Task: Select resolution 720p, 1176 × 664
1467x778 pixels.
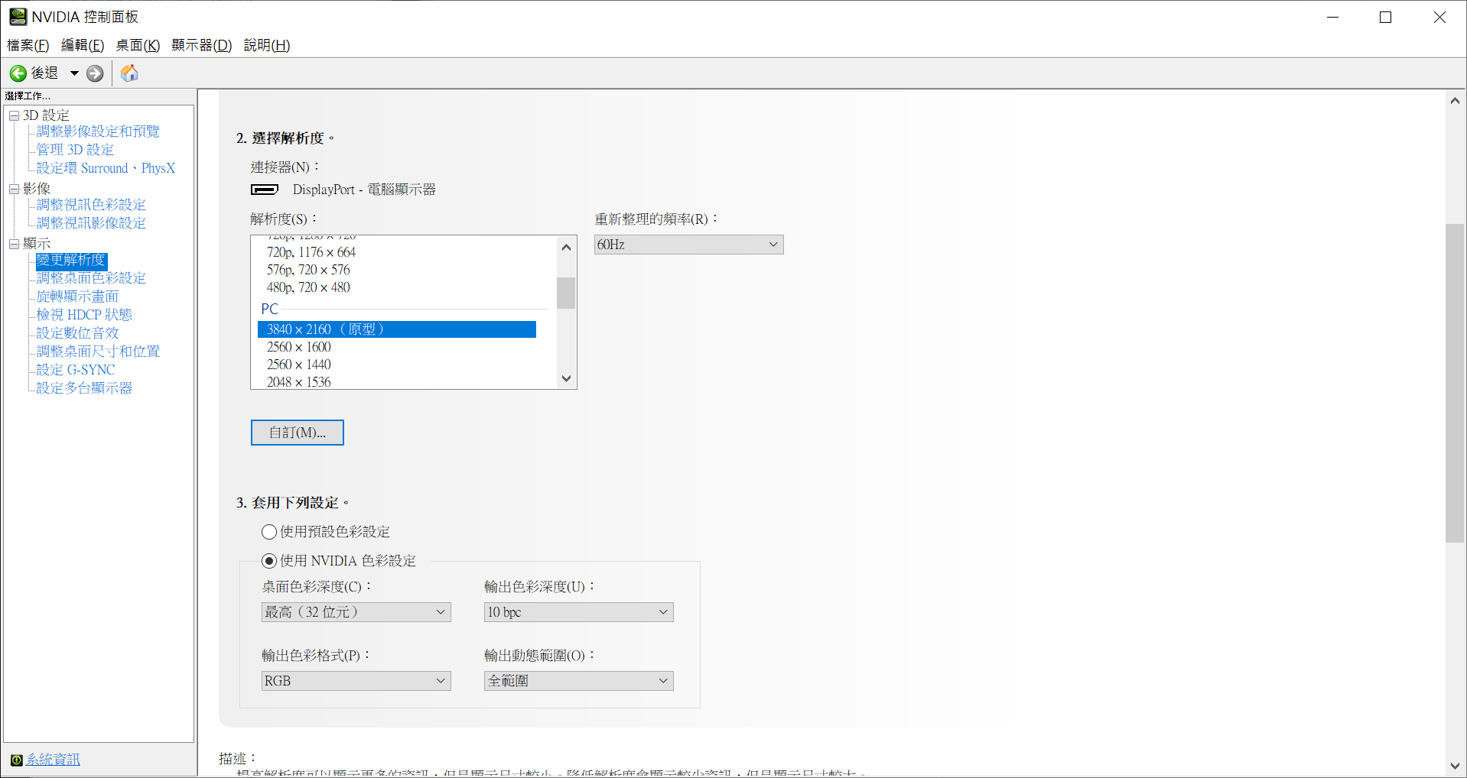Action: pos(397,252)
